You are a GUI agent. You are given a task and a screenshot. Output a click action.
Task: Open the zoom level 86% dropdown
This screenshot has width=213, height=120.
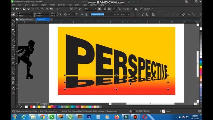[x=96, y=9]
